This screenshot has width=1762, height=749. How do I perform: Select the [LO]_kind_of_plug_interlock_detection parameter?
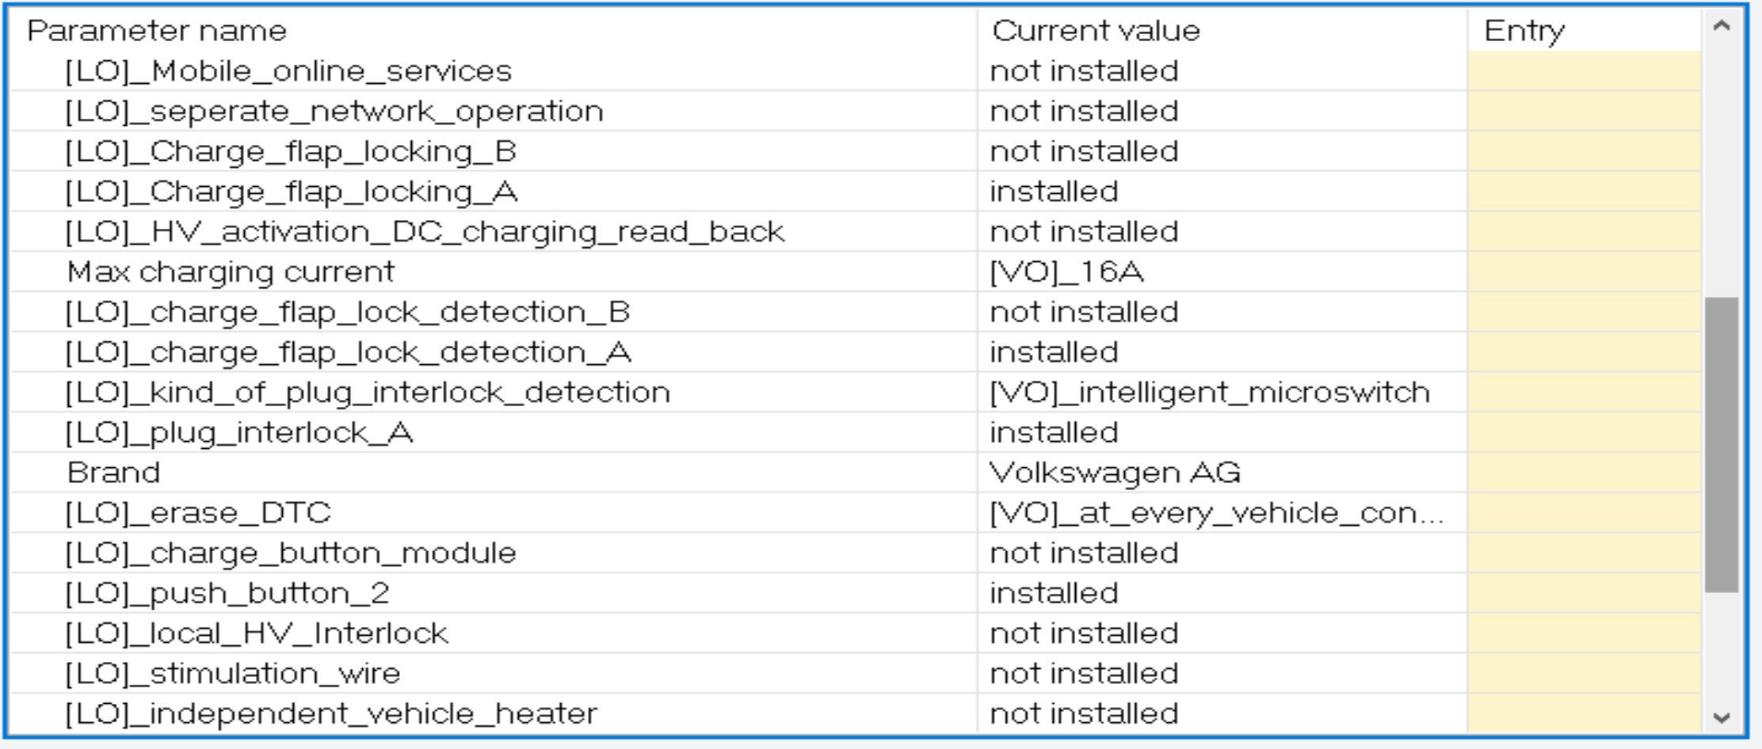(368, 393)
